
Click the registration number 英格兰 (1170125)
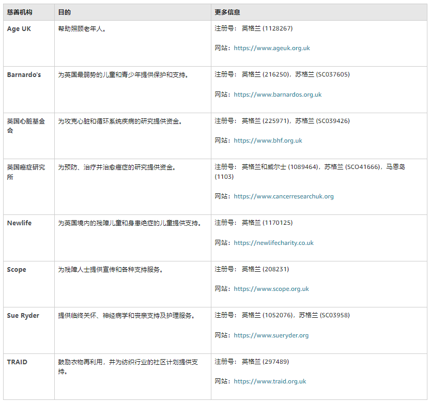267,223
